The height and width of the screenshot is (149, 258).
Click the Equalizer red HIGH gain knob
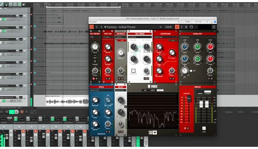[210, 46]
